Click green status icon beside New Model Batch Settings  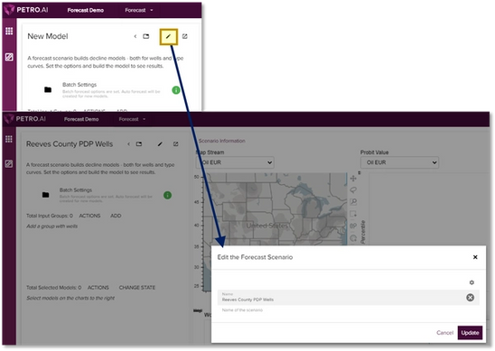click(176, 90)
